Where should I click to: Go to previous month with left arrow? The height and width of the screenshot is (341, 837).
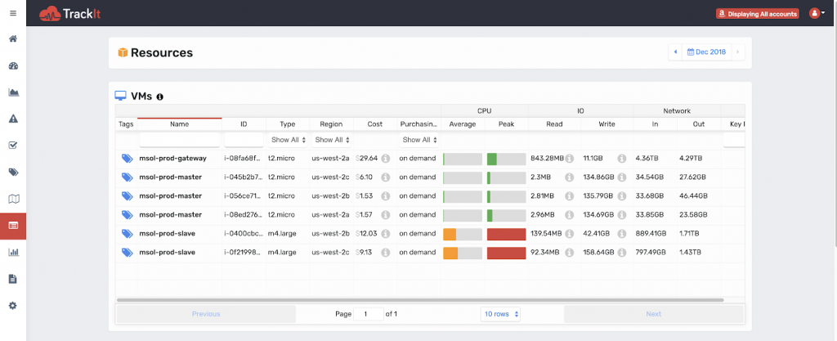coord(675,52)
